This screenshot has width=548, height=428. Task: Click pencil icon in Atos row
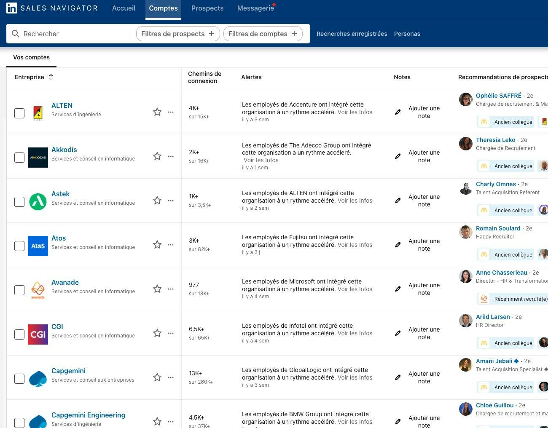pos(398,245)
